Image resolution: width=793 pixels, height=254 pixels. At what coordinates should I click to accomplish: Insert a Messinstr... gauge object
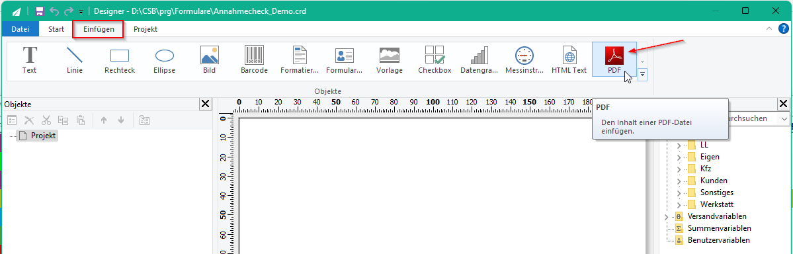524,60
